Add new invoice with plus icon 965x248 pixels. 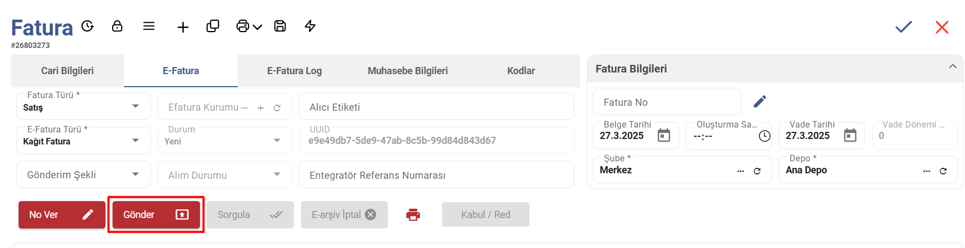pyautogui.click(x=183, y=27)
